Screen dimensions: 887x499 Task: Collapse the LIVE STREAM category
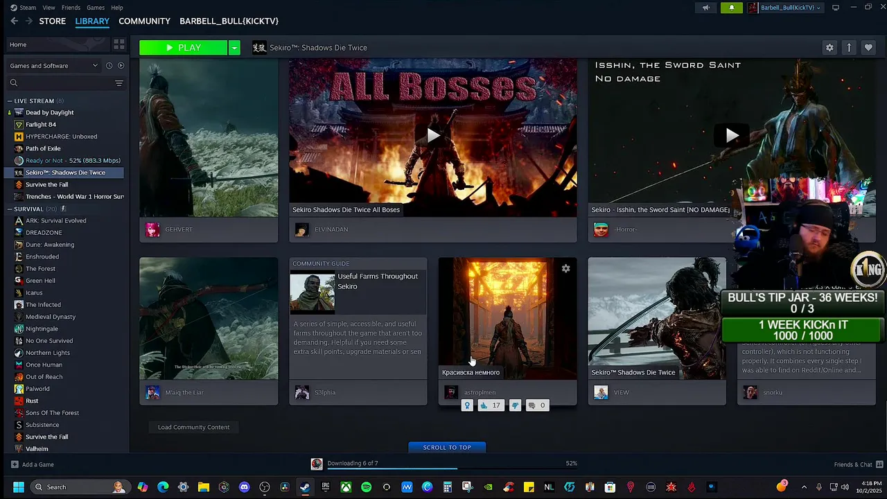tap(10, 101)
